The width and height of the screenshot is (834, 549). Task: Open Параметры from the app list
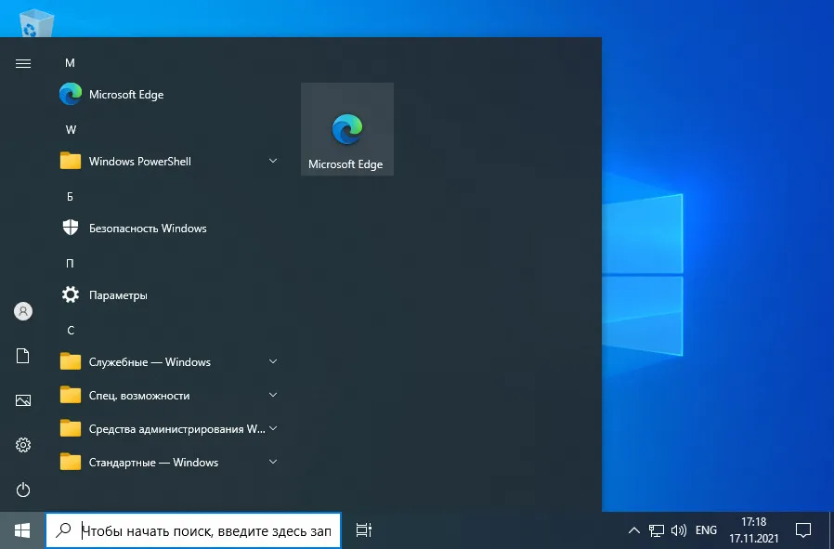pos(168,295)
